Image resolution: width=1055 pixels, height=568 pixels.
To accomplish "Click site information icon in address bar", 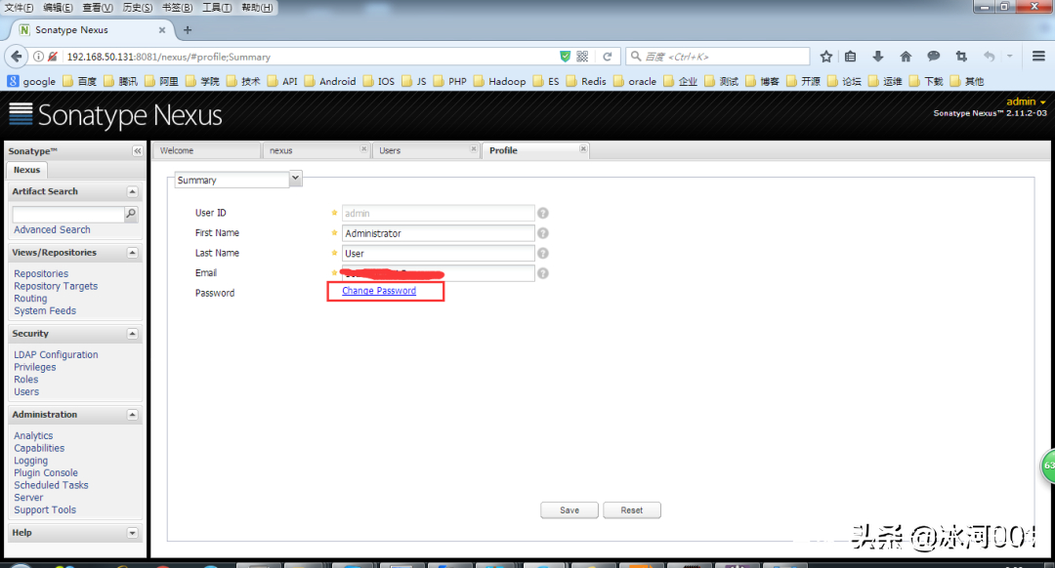I will [x=38, y=57].
